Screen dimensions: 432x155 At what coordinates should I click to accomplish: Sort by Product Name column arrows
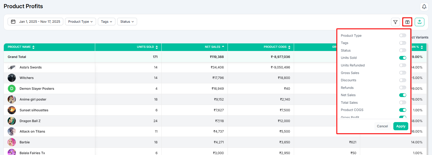coord(33,47)
